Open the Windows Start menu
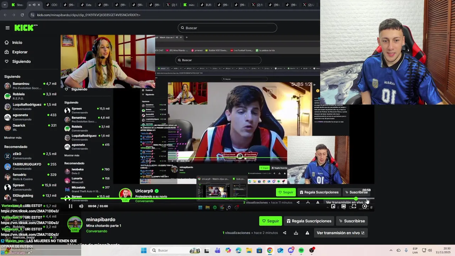This screenshot has height=256, width=455. coord(144,250)
